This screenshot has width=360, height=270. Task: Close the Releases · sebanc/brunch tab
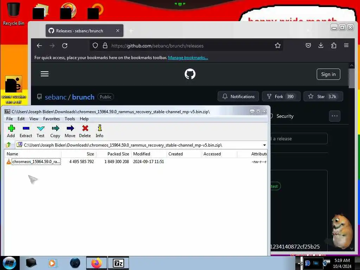pos(117,31)
